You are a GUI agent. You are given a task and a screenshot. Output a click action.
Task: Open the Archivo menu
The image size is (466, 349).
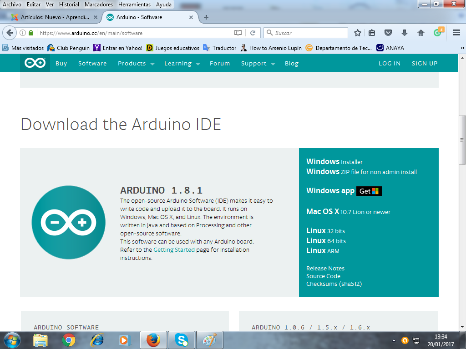point(12,5)
